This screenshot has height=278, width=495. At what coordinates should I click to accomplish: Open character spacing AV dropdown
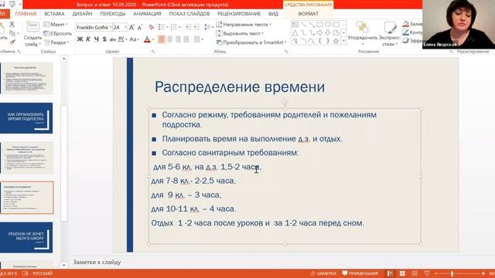tap(122, 39)
